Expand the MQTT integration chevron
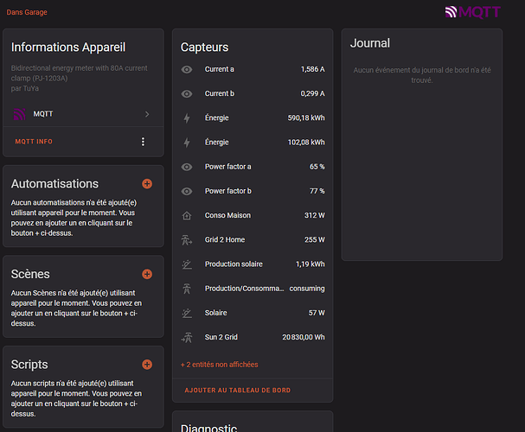Screen dimensions: 525x432 point(147,114)
